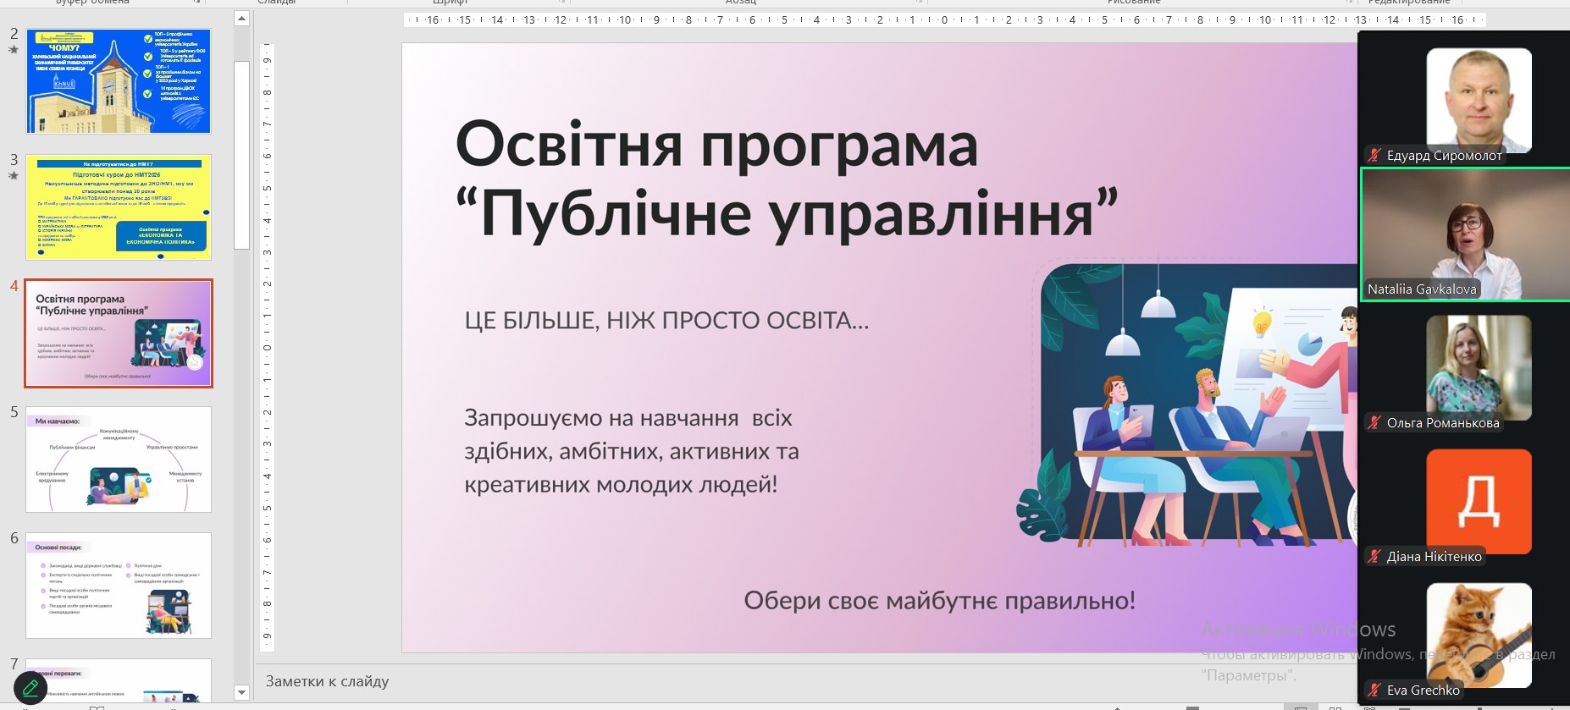Click the animation star under slide 3
Screen dimensions: 1570x710
[x=14, y=176]
